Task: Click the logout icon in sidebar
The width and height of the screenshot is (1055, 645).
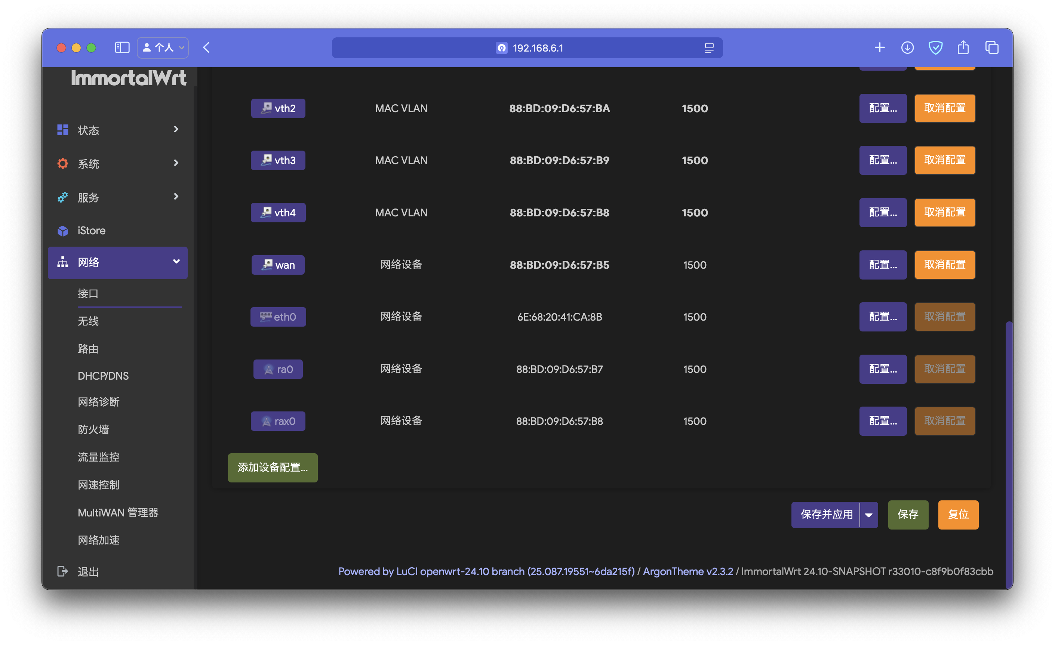Action: [x=62, y=571]
